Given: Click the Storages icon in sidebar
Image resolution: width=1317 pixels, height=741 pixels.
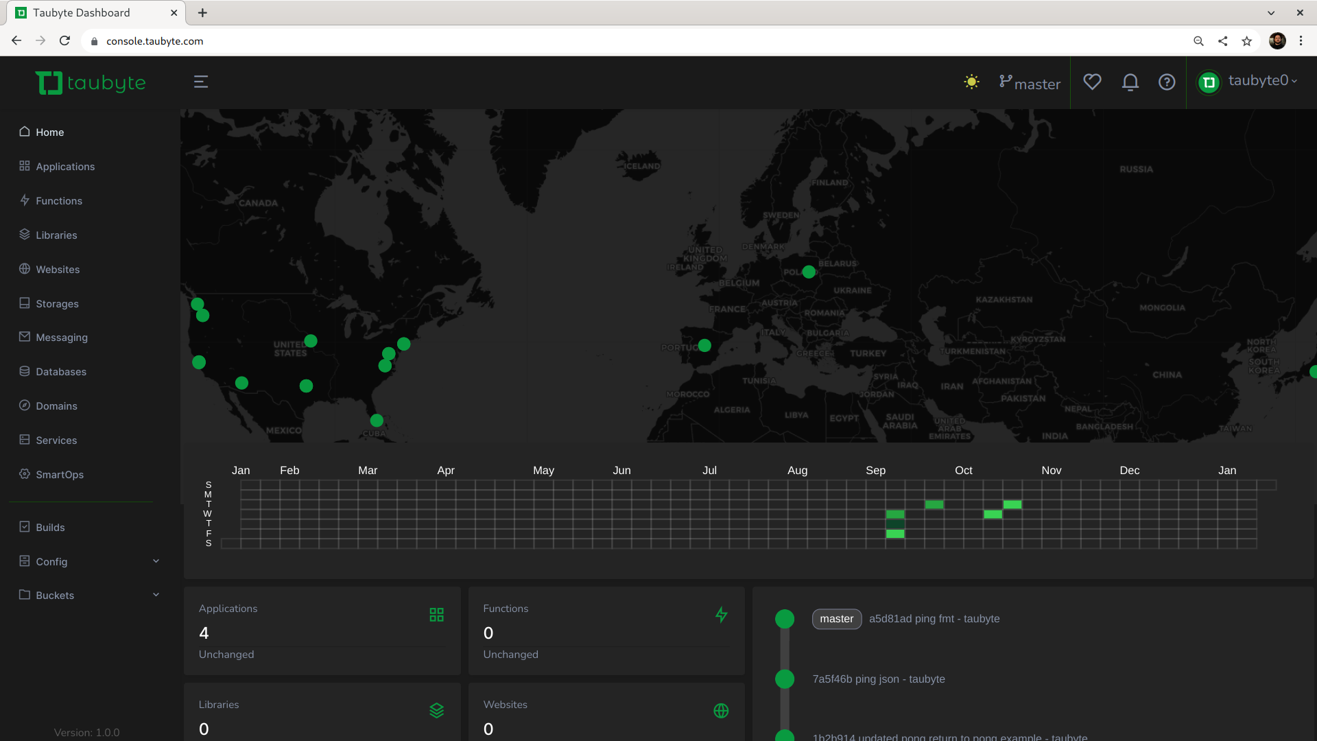Looking at the screenshot, I should point(25,303).
